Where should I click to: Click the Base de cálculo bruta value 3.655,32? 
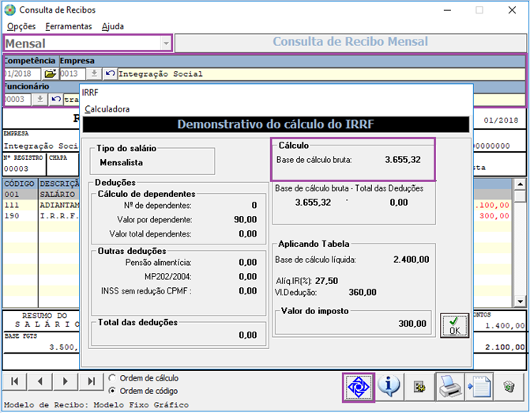(403, 160)
